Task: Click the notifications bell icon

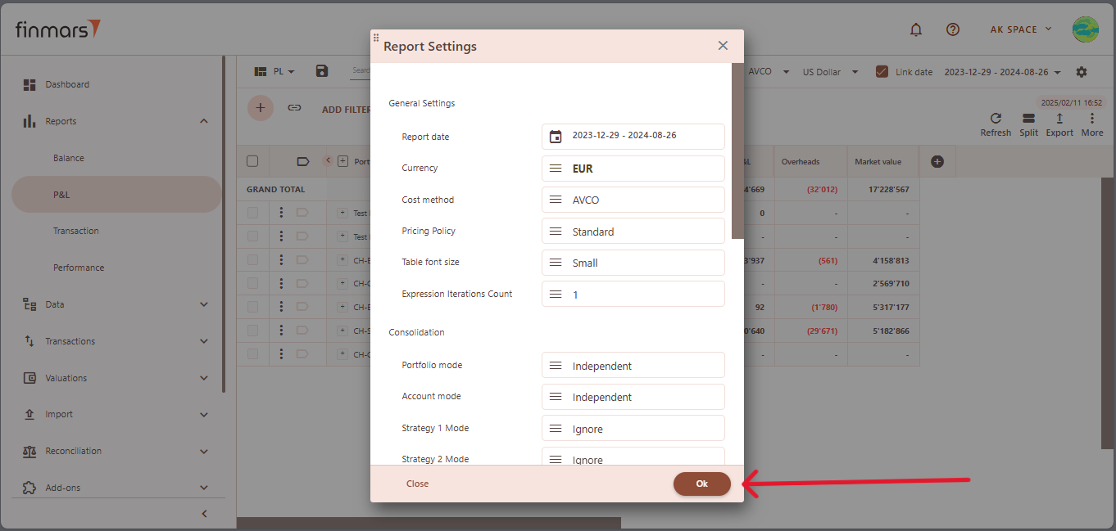Action: tap(916, 29)
